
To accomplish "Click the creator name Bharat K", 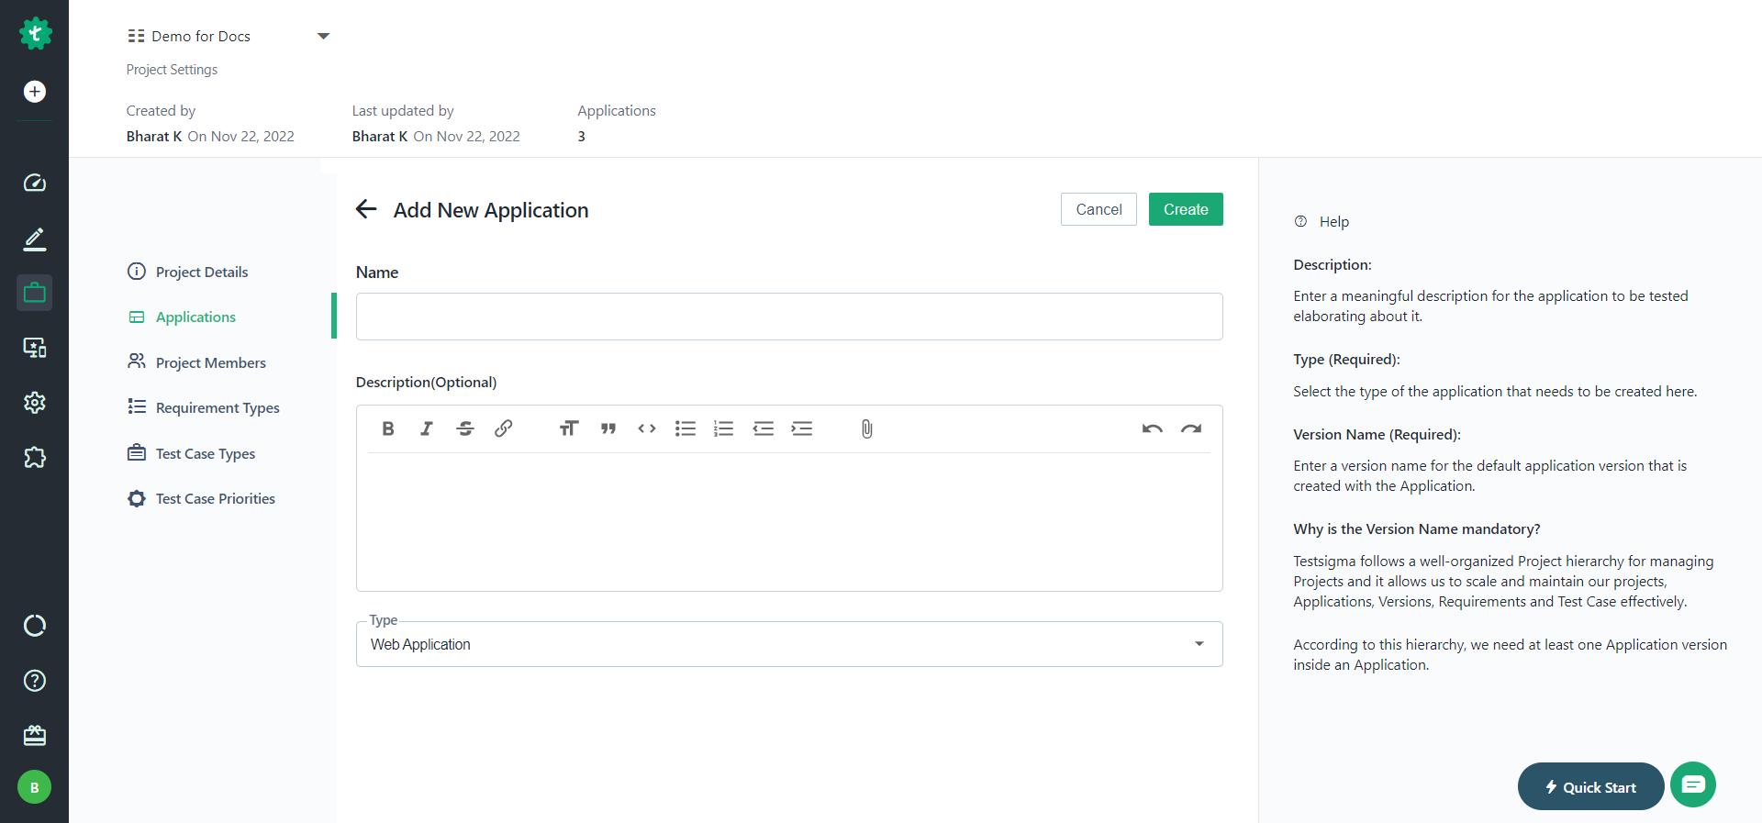I will (154, 136).
